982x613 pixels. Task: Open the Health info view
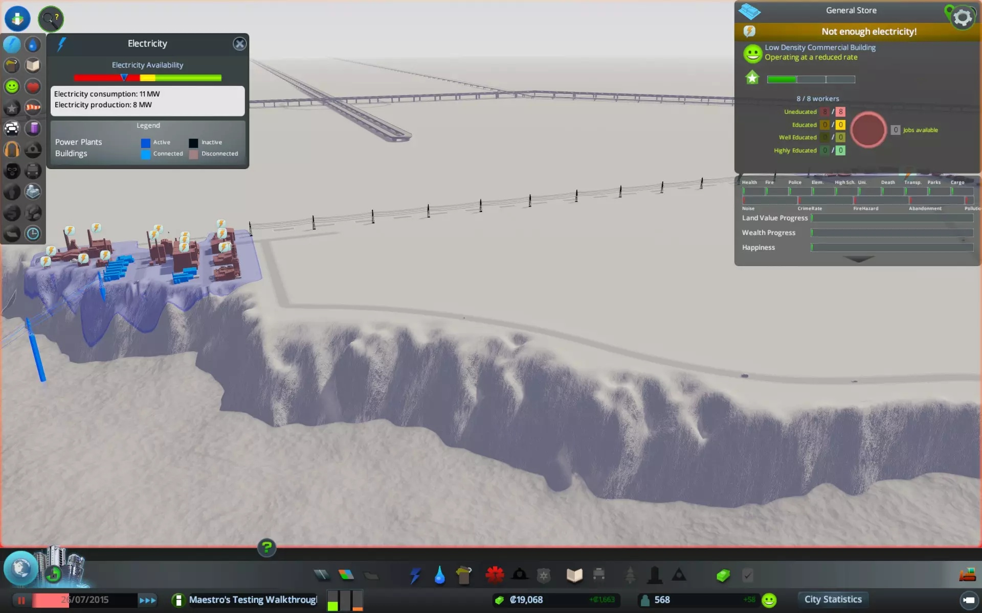point(33,86)
